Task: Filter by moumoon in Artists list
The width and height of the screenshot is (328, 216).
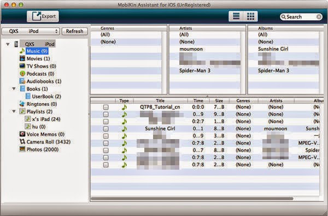Action: (191, 49)
